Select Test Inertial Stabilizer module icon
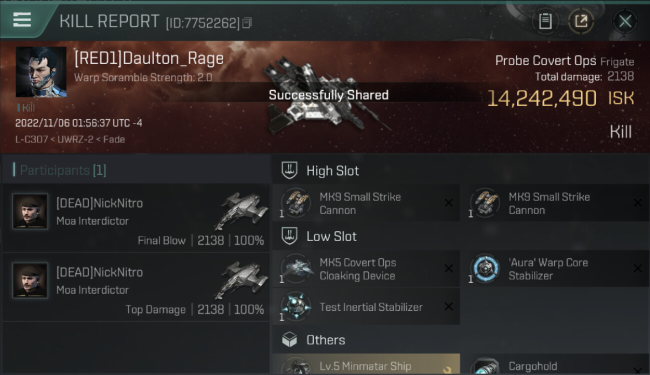Screen dimensions: 650x375 296,306
